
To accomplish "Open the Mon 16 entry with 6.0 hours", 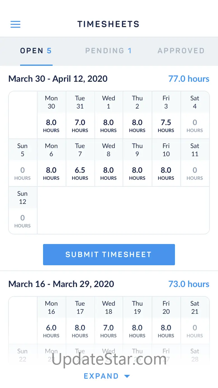I will (x=51, y=320).
